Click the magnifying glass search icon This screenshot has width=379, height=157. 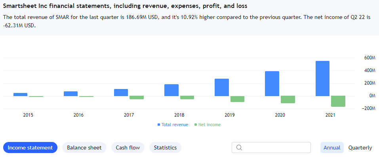(239, 148)
